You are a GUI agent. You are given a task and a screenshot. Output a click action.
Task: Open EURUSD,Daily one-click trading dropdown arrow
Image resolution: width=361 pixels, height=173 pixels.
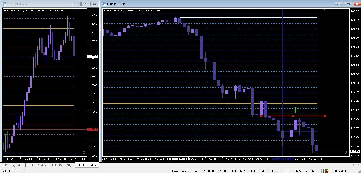[x=5, y=11]
